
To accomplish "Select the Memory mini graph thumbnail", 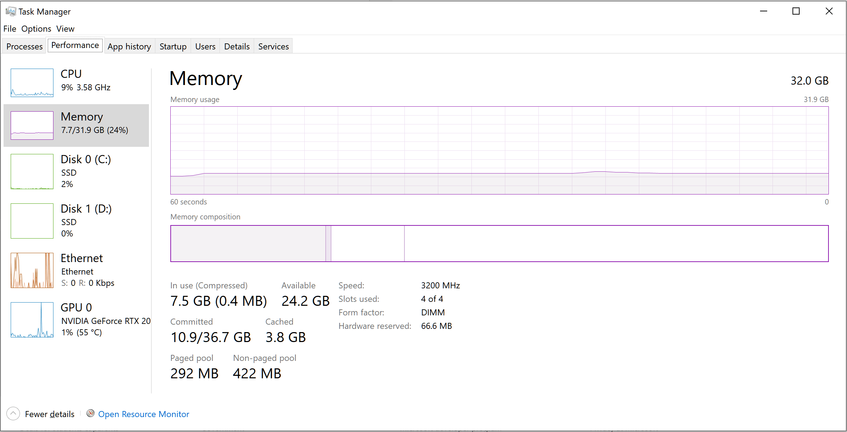I will coord(32,126).
